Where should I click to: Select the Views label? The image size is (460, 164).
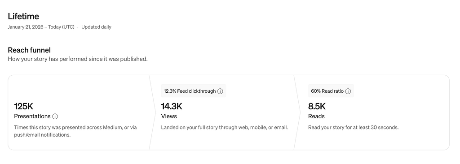coord(169,116)
